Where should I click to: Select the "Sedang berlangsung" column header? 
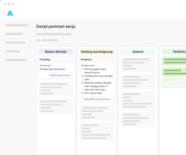[x=97, y=51]
